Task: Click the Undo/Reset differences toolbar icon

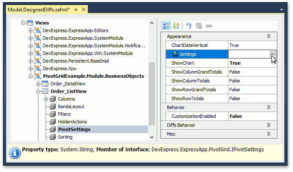Action: coord(189,26)
